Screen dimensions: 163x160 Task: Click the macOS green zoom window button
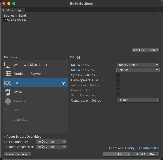[14, 4]
